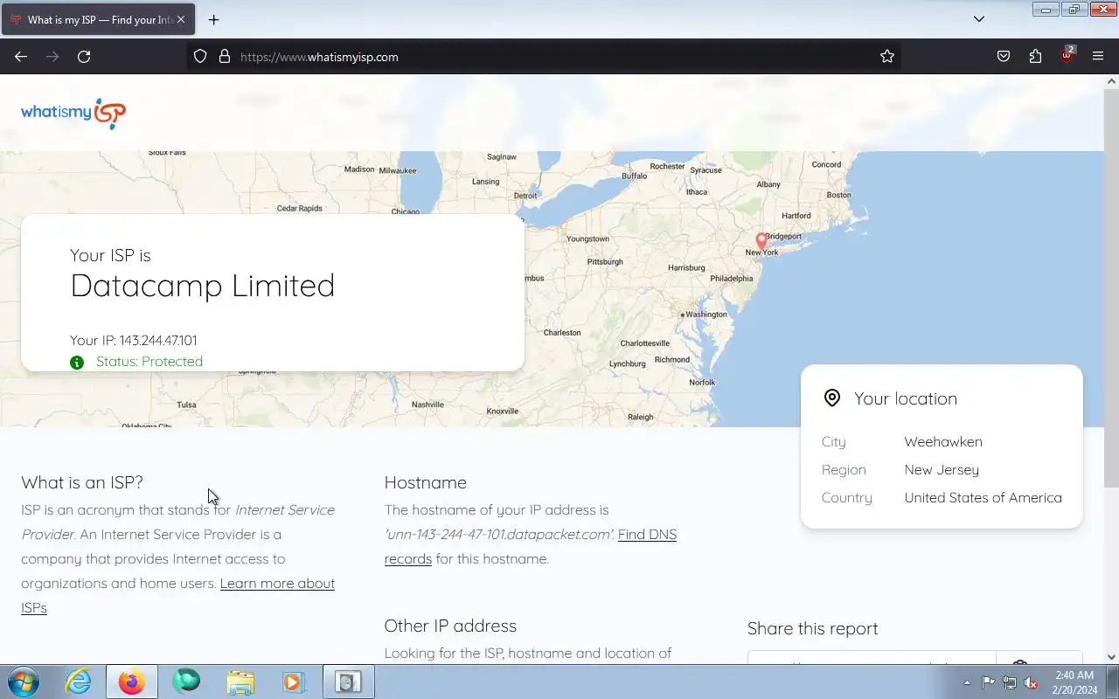Image resolution: width=1119 pixels, height=699 pixels.
Task: Click the scrollbar down arrow
Action: (1111, 657)
